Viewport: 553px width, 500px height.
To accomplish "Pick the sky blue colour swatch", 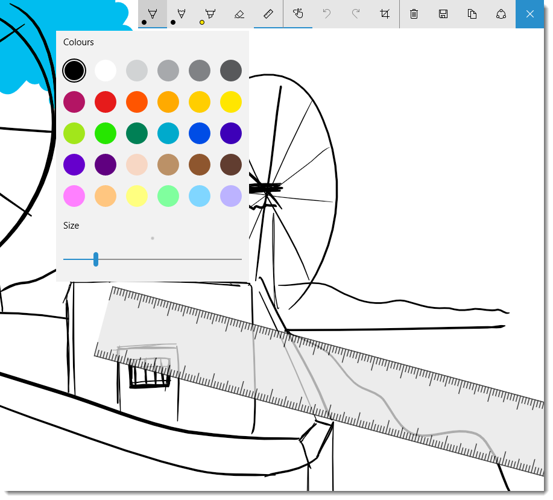I will pyautogui.click(x=200, y=196).
